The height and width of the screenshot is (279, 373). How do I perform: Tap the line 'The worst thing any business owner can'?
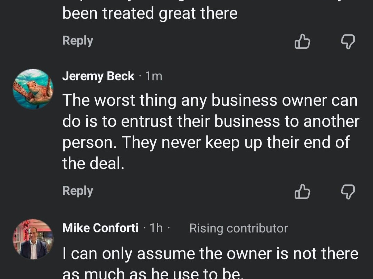pyautogui.click(x=210, y=100)
